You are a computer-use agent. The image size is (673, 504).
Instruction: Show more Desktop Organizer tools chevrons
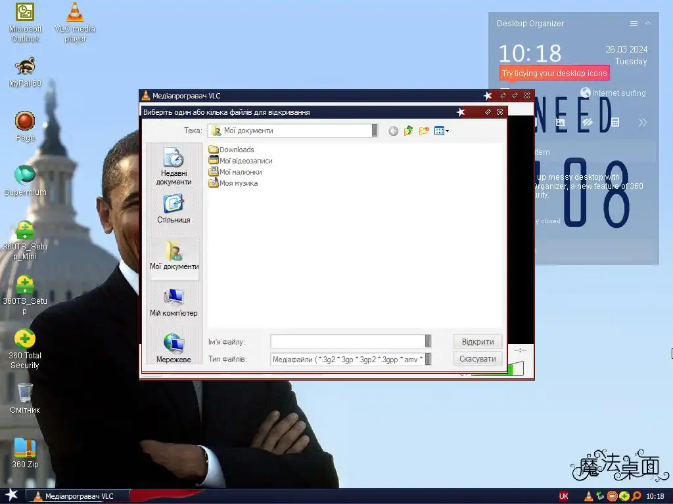[x=643, y=123]
